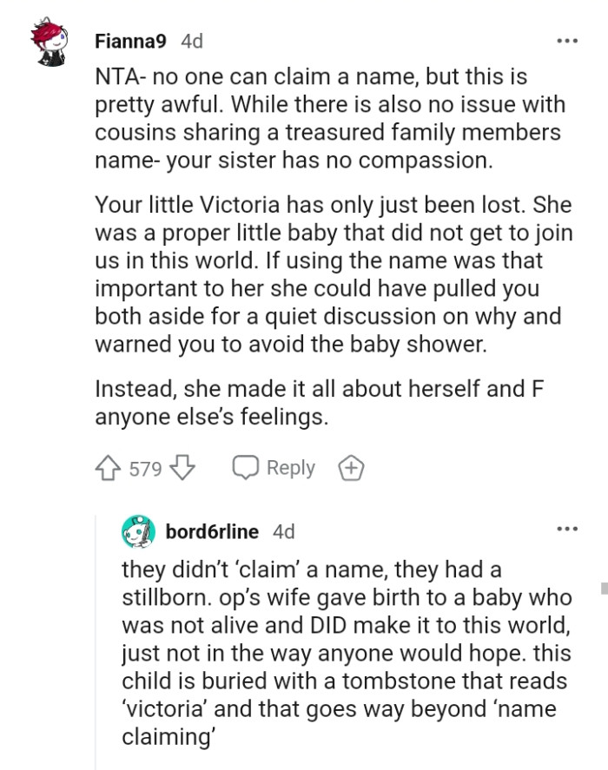Viewport: 608px width, 770px height.
Task: Open the more options menu on Fianna9's comment
Action: [x=567, y=41]
